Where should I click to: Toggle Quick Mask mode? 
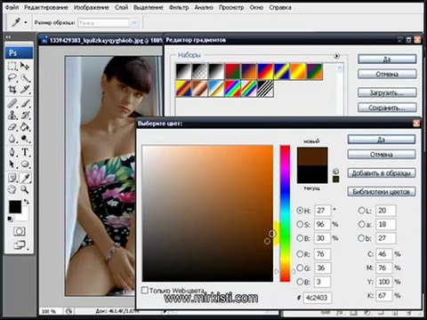click(20, 231)
